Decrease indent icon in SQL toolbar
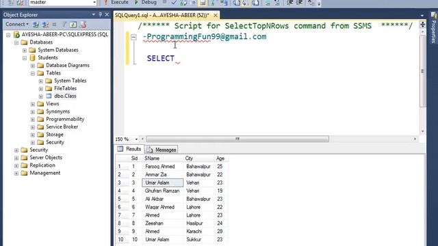 [289, 3]
